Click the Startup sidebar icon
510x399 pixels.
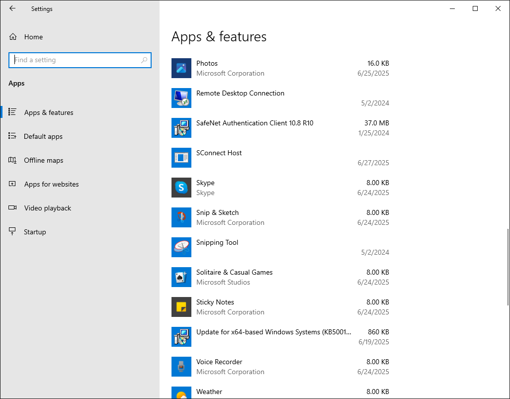[x=12, y=231]
